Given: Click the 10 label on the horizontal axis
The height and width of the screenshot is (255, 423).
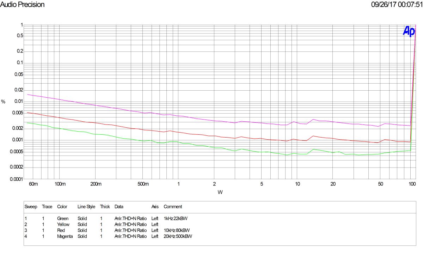Looking at the screenshot, I should pos(298,184).
